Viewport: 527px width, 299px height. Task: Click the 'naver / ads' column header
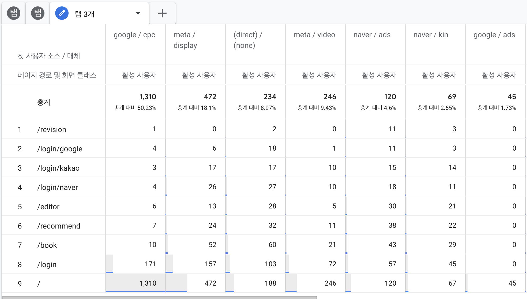[x=372, y=35]
